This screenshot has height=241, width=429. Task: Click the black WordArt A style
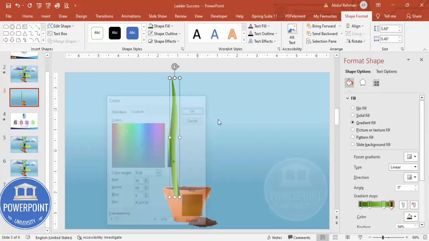197,34
